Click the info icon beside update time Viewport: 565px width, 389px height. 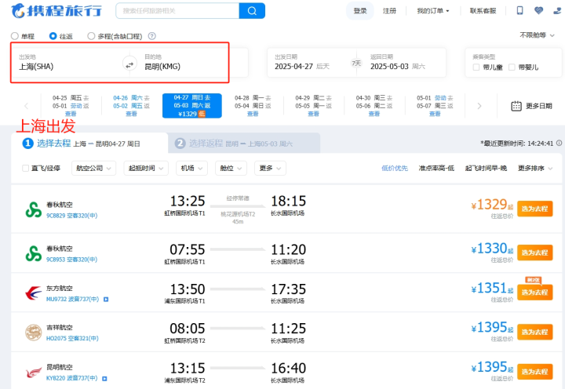pos(559,143)
